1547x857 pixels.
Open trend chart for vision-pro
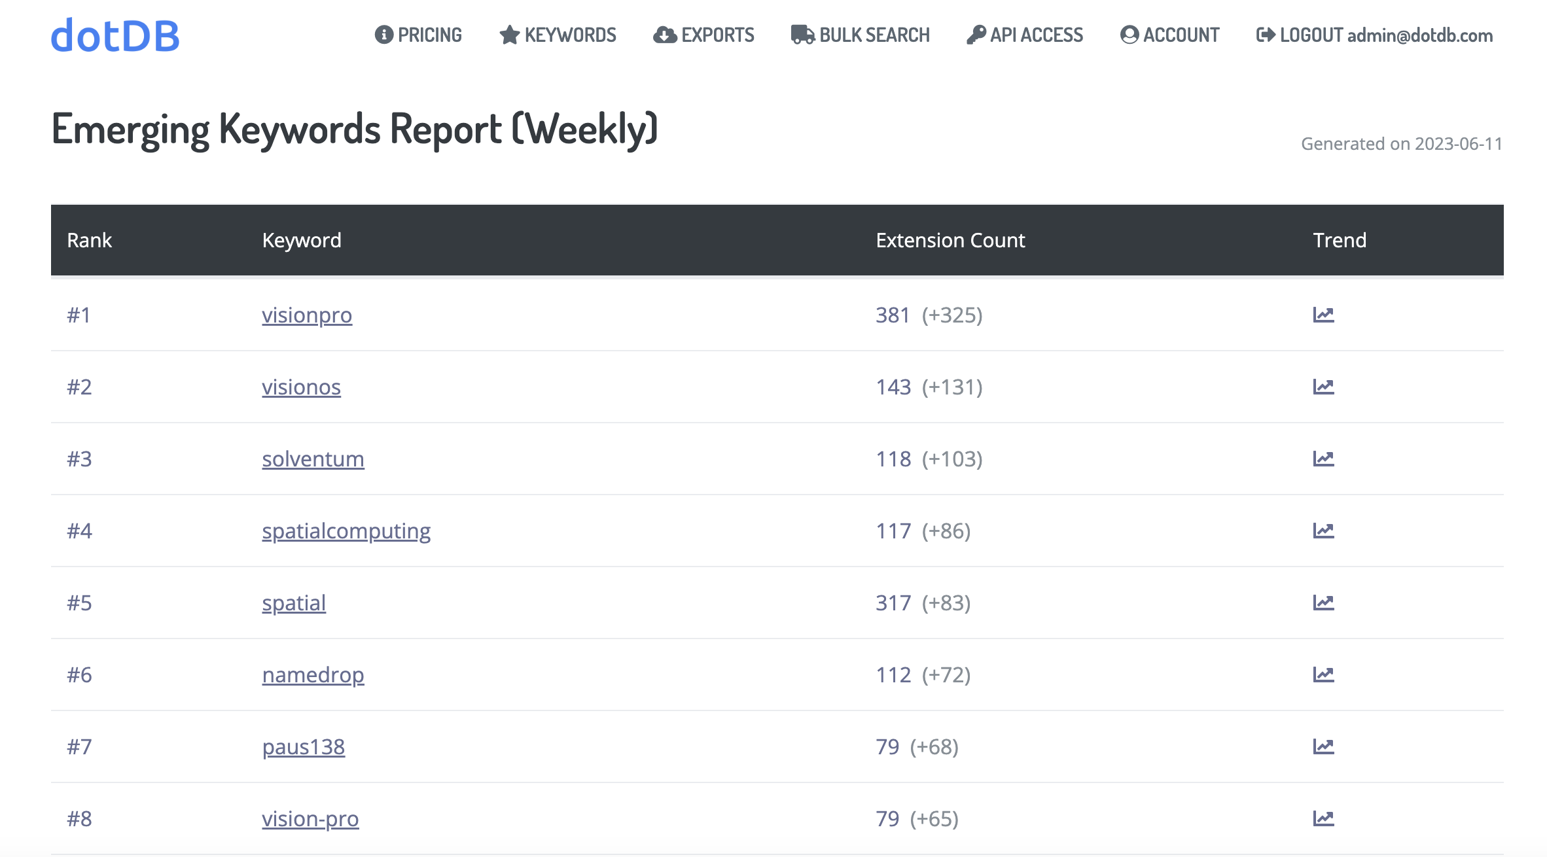pyautogui.click(x=1323, y=818)
